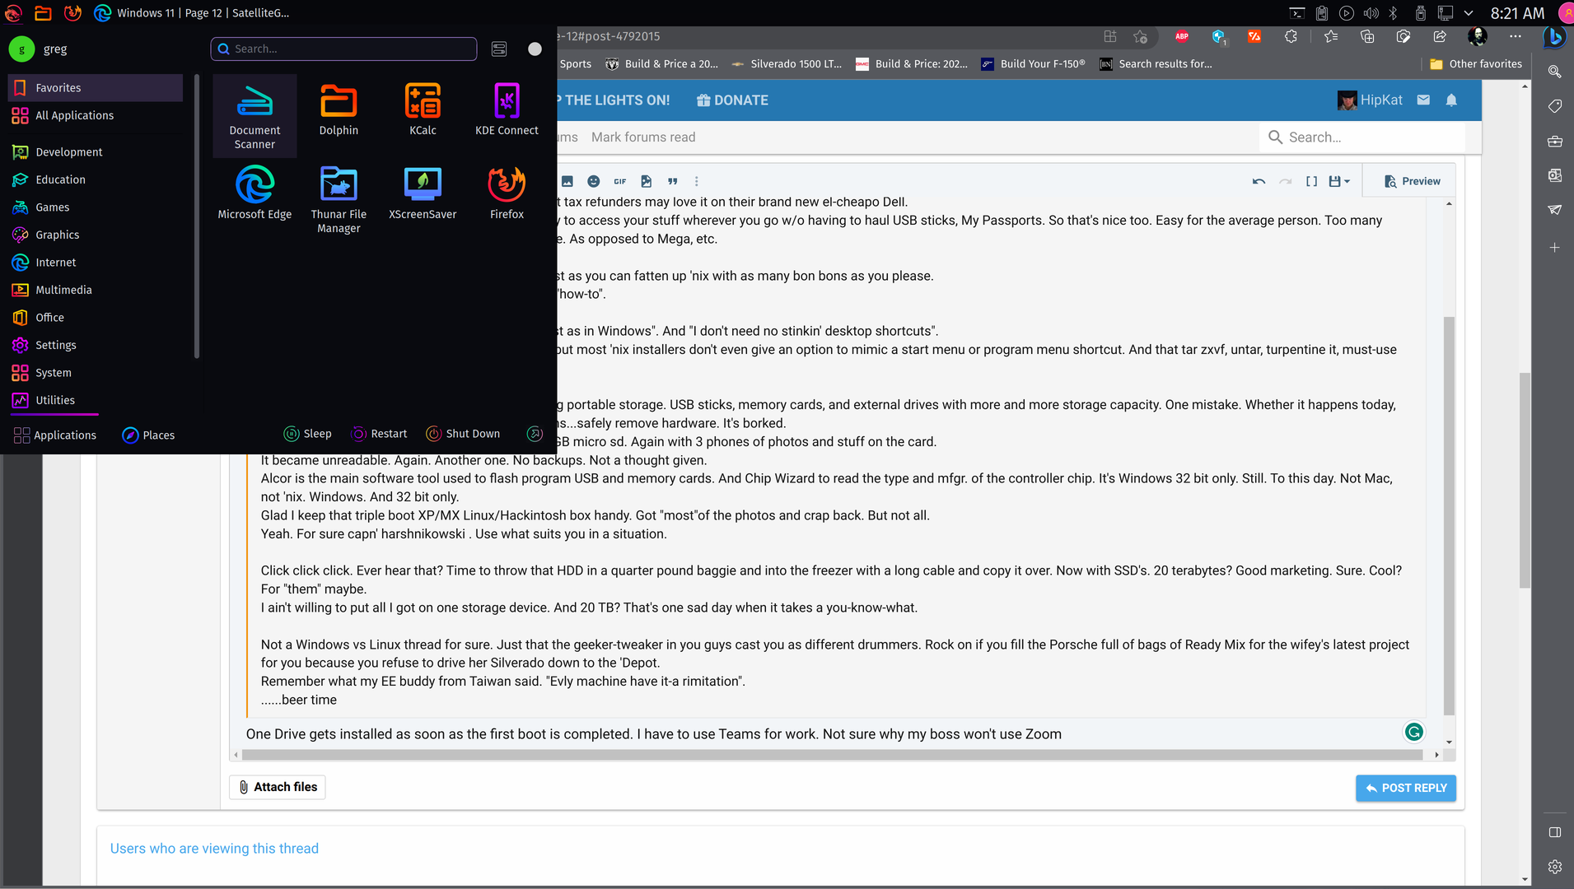
Task: Select All Applications category
Action: 96,115
